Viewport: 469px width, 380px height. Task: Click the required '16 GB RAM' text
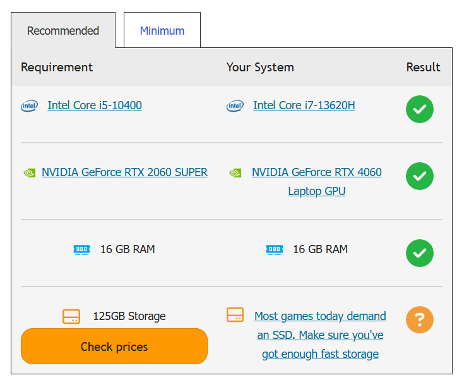point(128,249)
